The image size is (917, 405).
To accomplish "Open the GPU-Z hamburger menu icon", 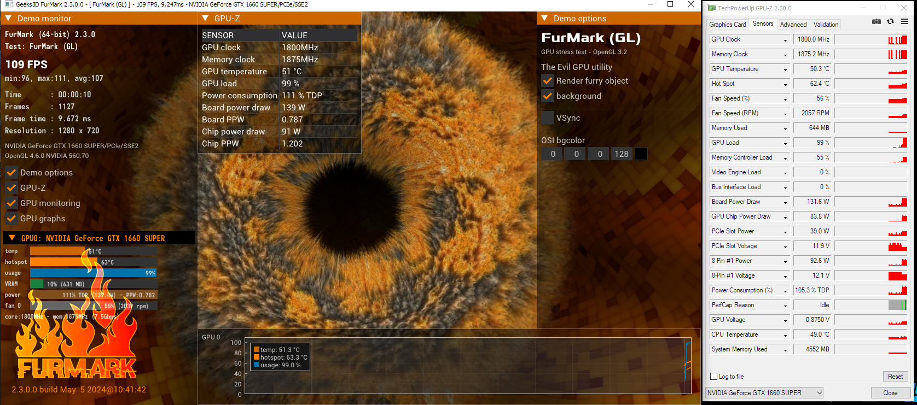I will point(904,21).
